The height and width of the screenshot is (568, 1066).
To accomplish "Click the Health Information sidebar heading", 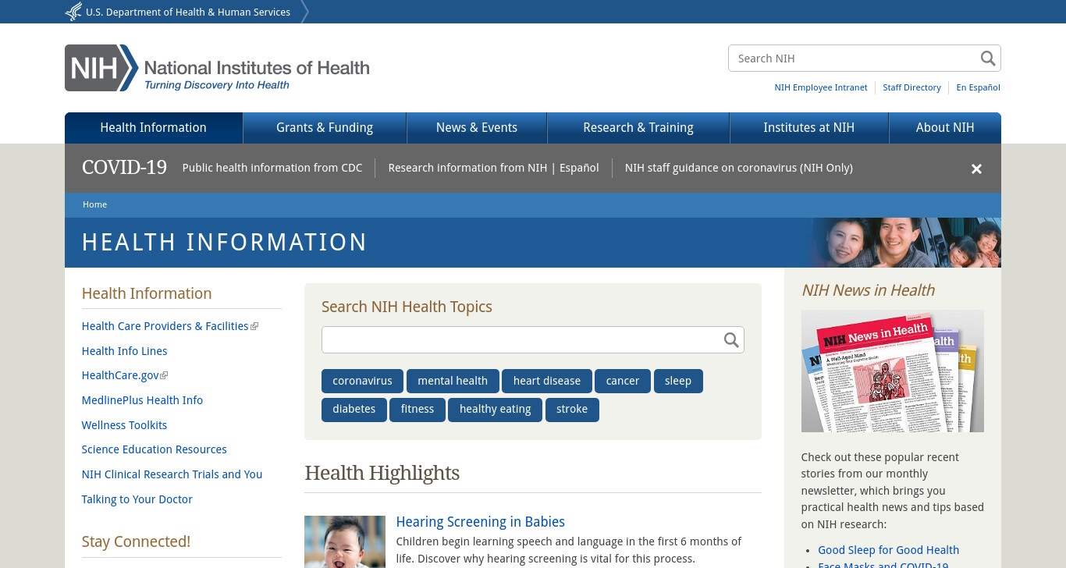I will 147,293.
